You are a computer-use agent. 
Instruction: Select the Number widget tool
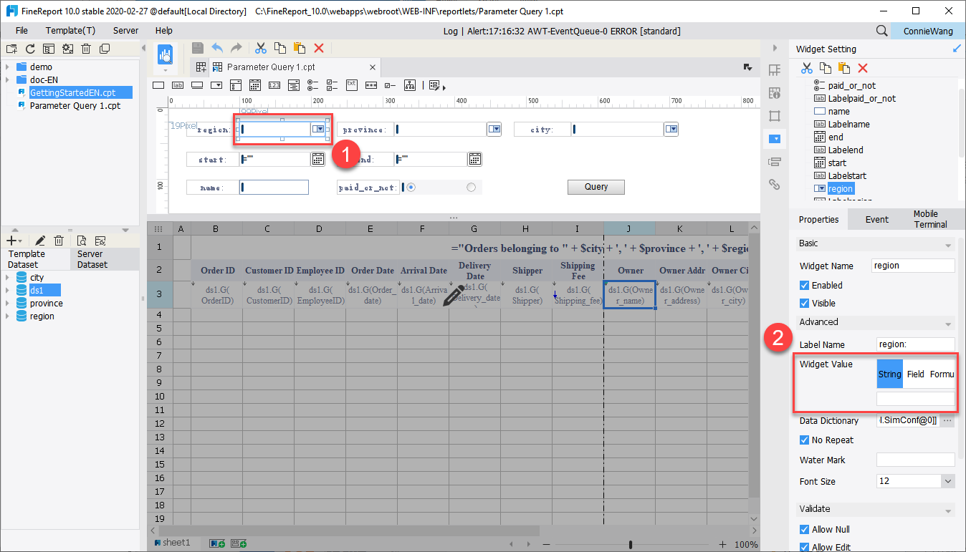tap(273, 84)
